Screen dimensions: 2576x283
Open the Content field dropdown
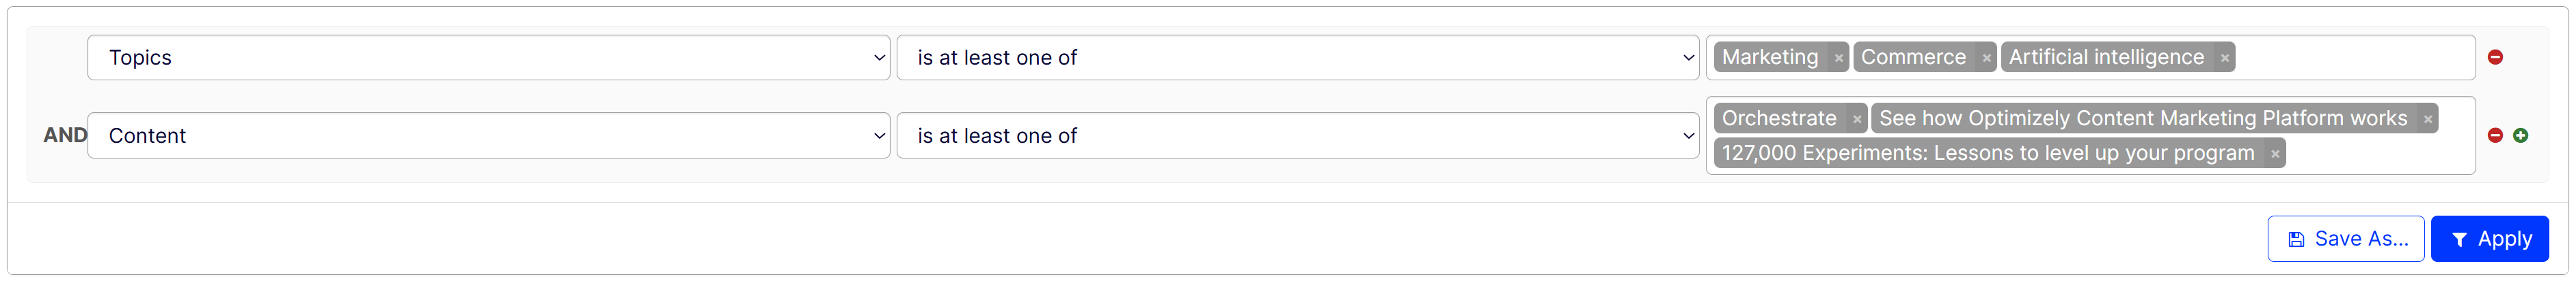click(x=488, y=135)
